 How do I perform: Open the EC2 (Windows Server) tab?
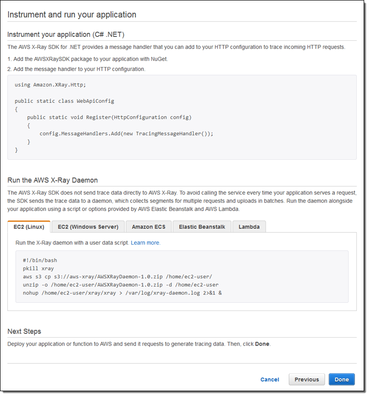(88, 227)
